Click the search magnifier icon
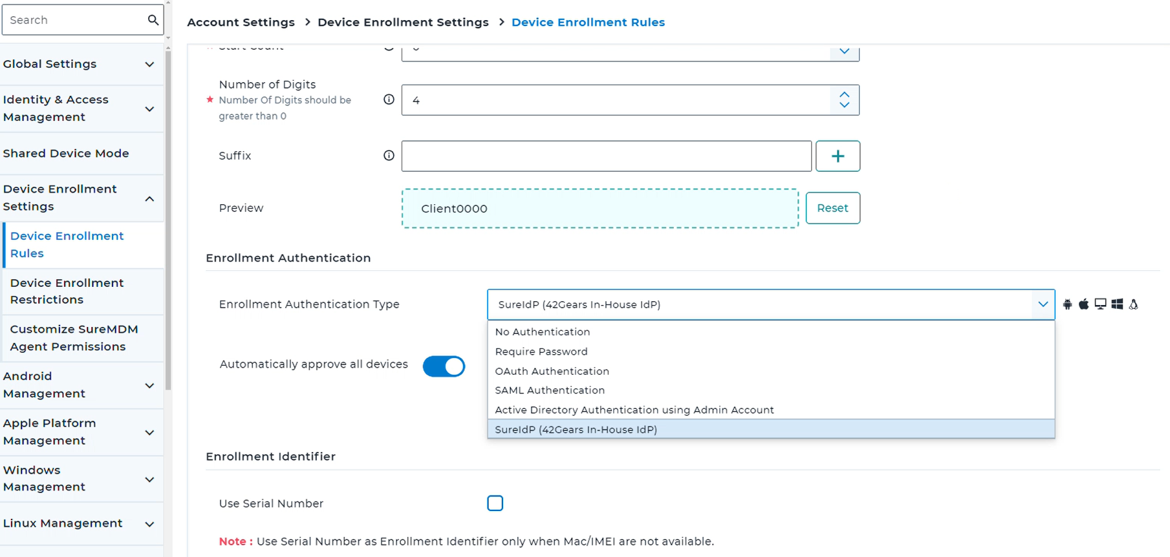The image size is (1170, 557). point(153,20)
